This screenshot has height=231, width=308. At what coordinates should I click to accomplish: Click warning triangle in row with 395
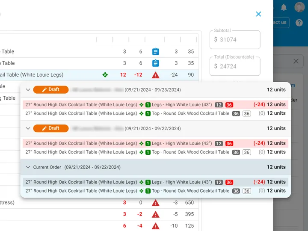click(x=156, y=214)
